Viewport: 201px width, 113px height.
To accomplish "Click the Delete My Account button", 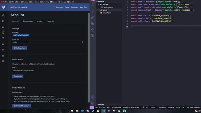I will tap(22, 106).
